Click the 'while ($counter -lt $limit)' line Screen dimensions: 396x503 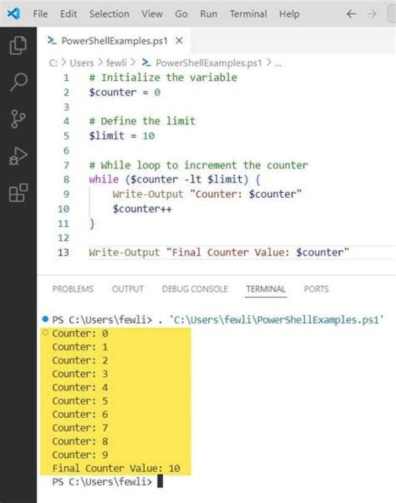point(174,180)
